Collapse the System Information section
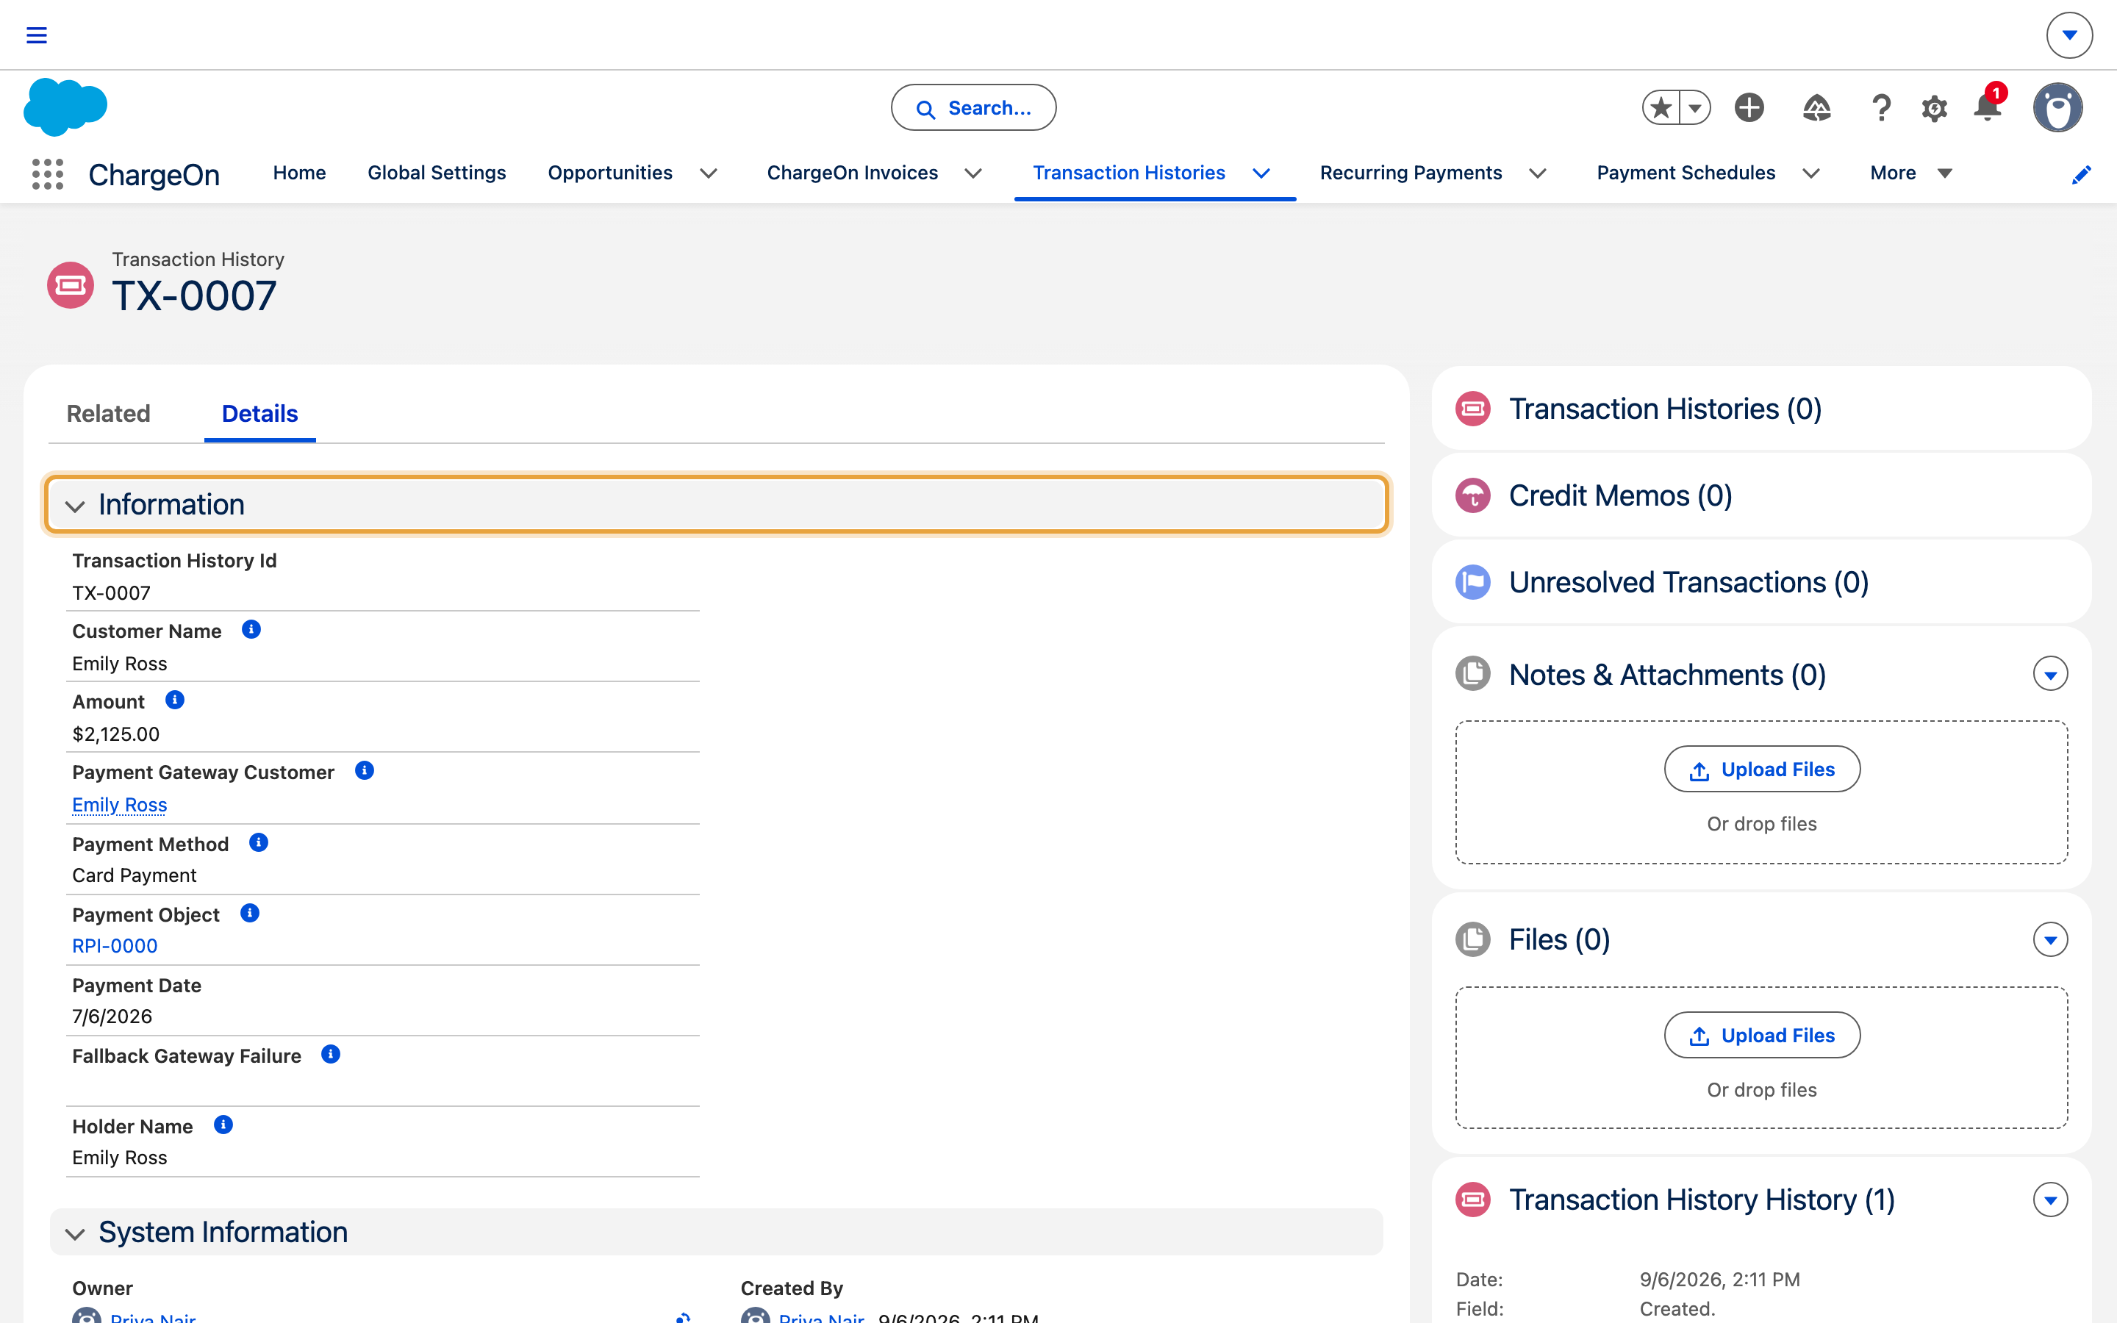 [x=717, y=1232]
